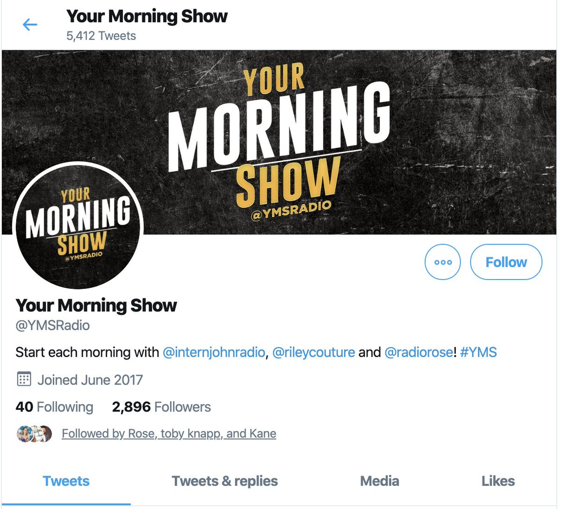Click the follower avatars next to Followed by
Image resolution: width=561 pixels, height=509 pixels.
(x=34, y=434)
